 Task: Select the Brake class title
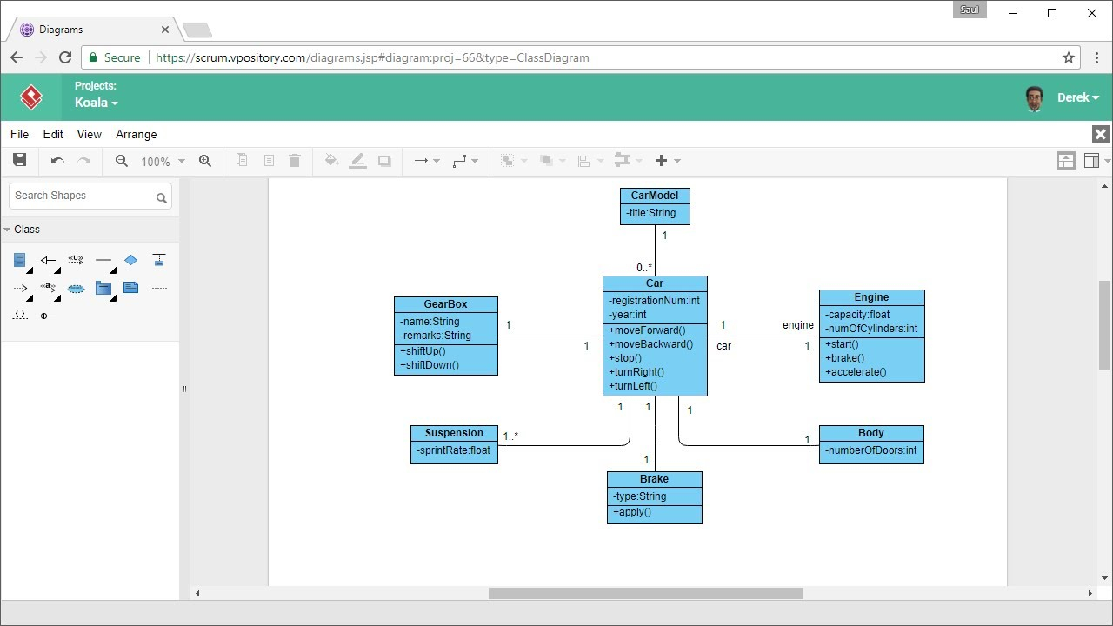[x=655, y=479]
